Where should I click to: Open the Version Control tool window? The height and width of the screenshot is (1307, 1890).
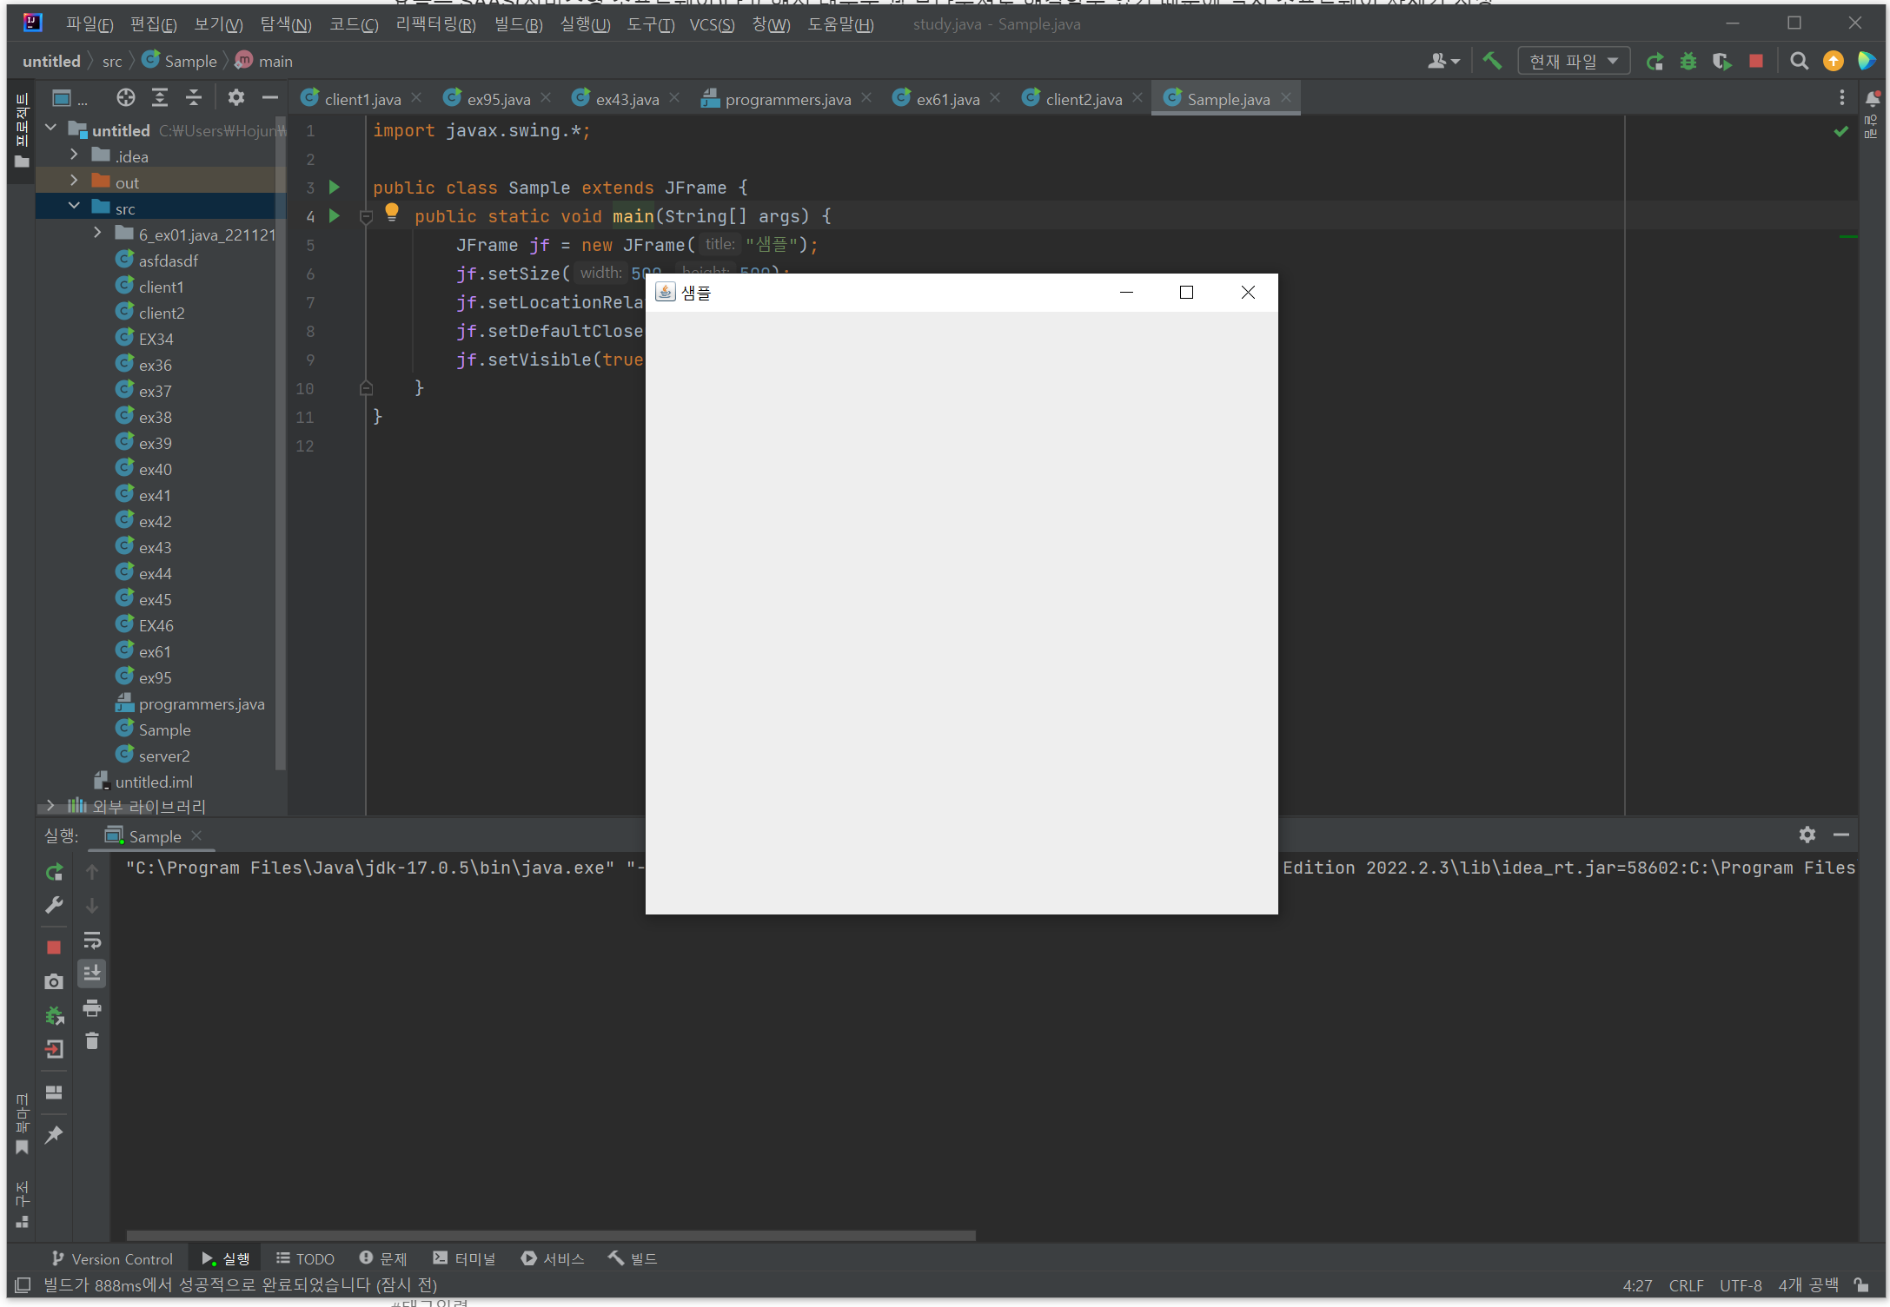(112, 1258)
